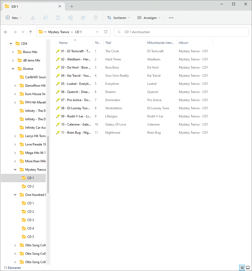Open the Neu menu button
The width and height of the screenshot is (252, 271).
14,18
